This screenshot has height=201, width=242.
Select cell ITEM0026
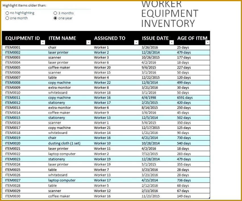(x=13, y=175)
